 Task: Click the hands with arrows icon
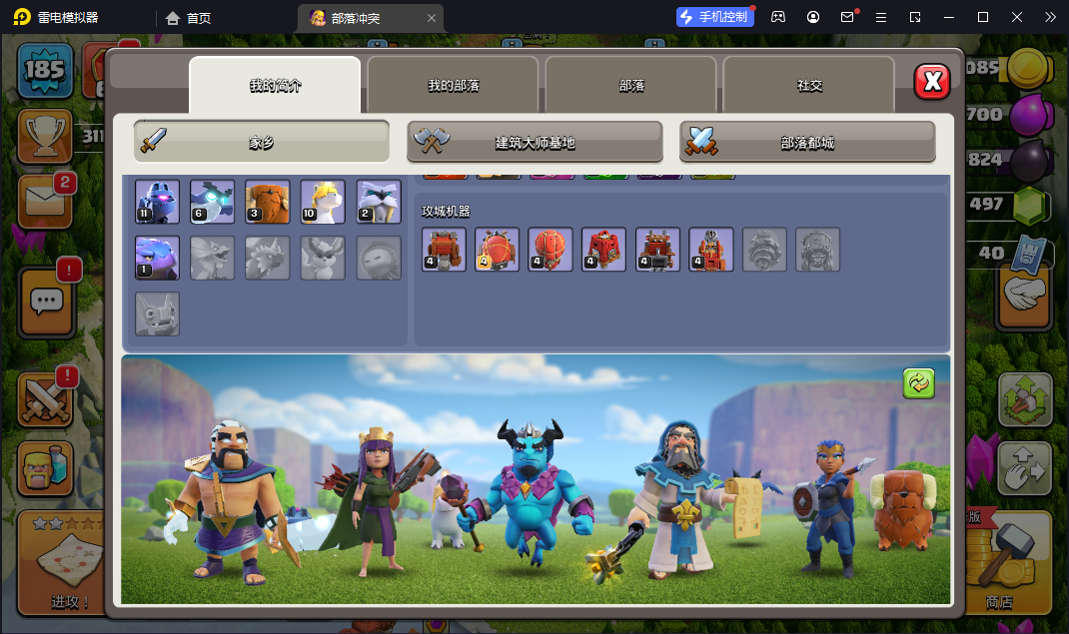[x=1024, y=468]
